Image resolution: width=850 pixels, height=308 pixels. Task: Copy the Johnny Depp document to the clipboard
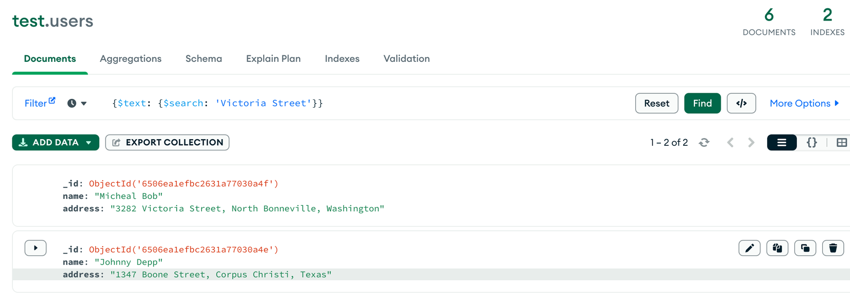(x=777, y=248)
